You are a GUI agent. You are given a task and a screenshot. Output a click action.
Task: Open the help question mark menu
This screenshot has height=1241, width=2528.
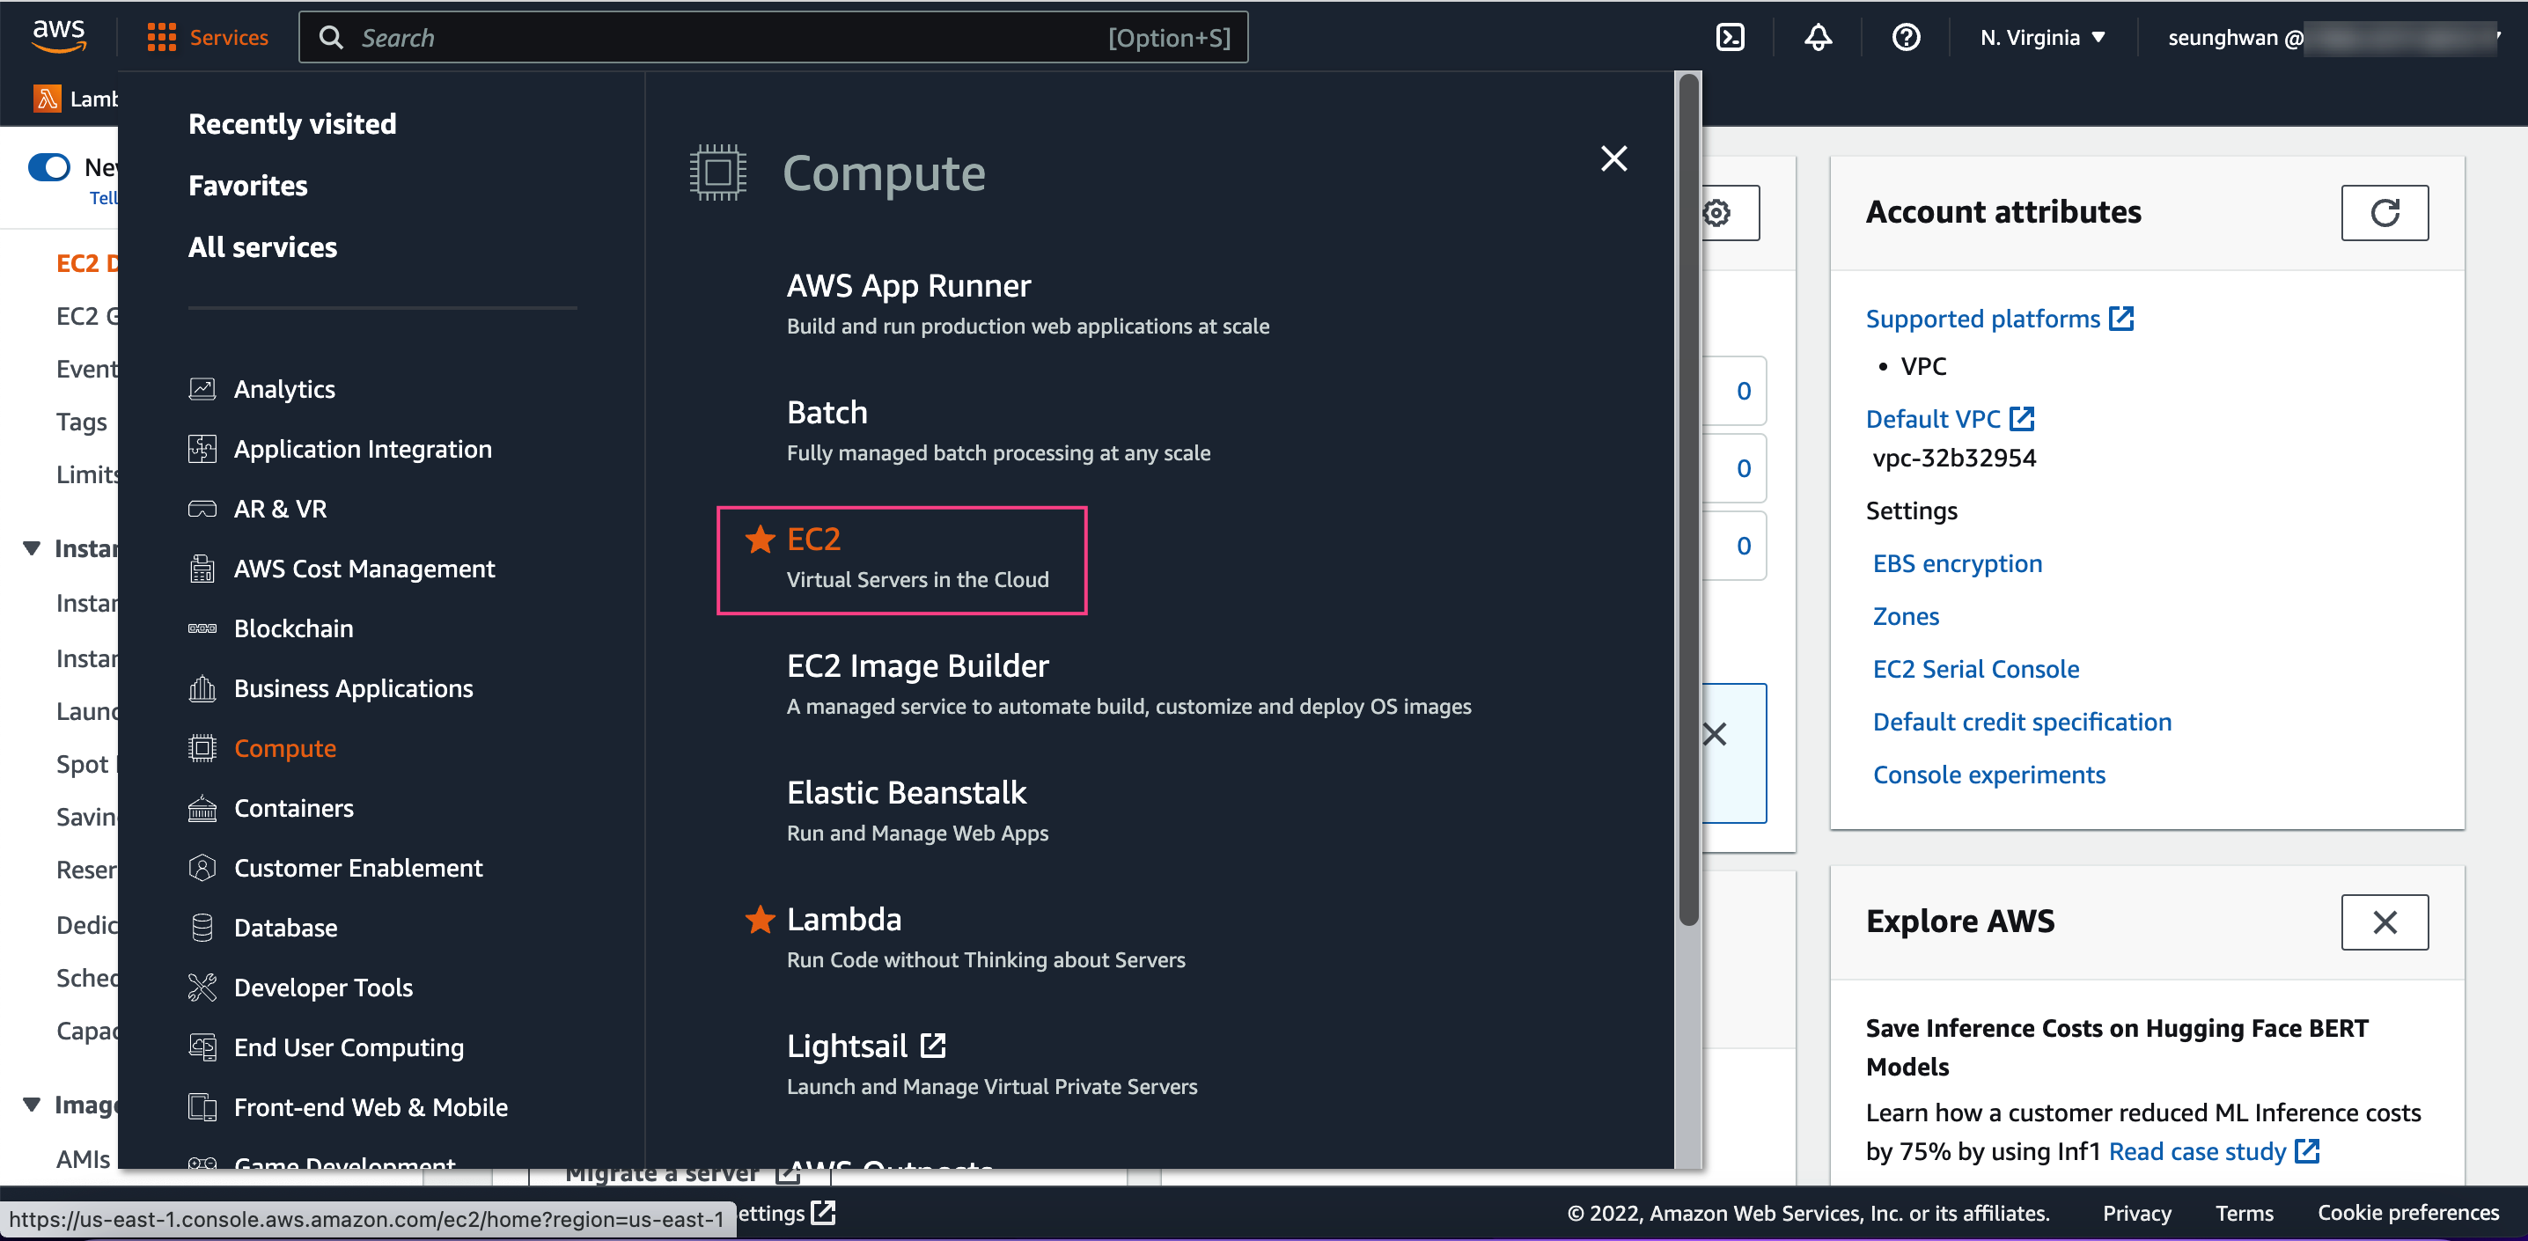coord(1905,37)
